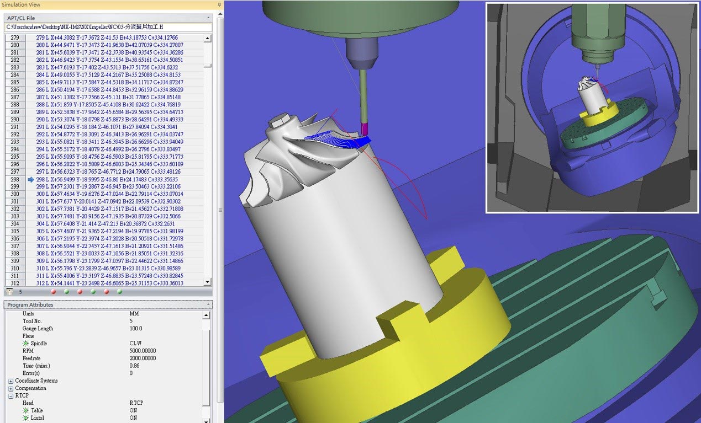Select row header 298
Screen dimensions: 701x423
15,179
